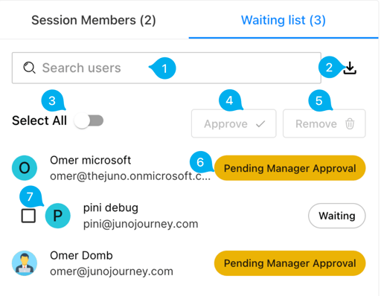384x296 pixels.
Task: Click Omer microsoft's O avatar
Action: (25, 168)
